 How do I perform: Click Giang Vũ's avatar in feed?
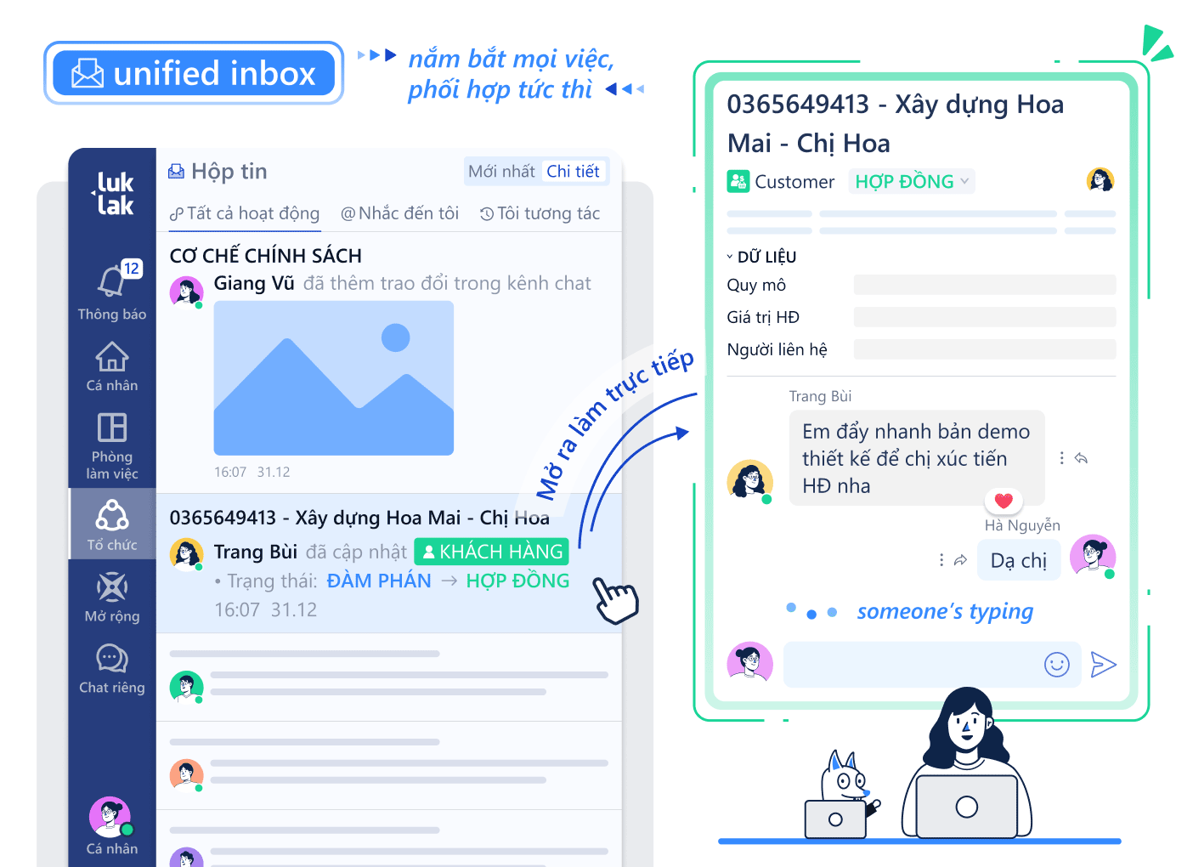186,292
